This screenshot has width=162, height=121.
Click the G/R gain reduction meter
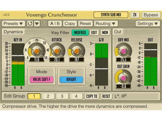102,65
